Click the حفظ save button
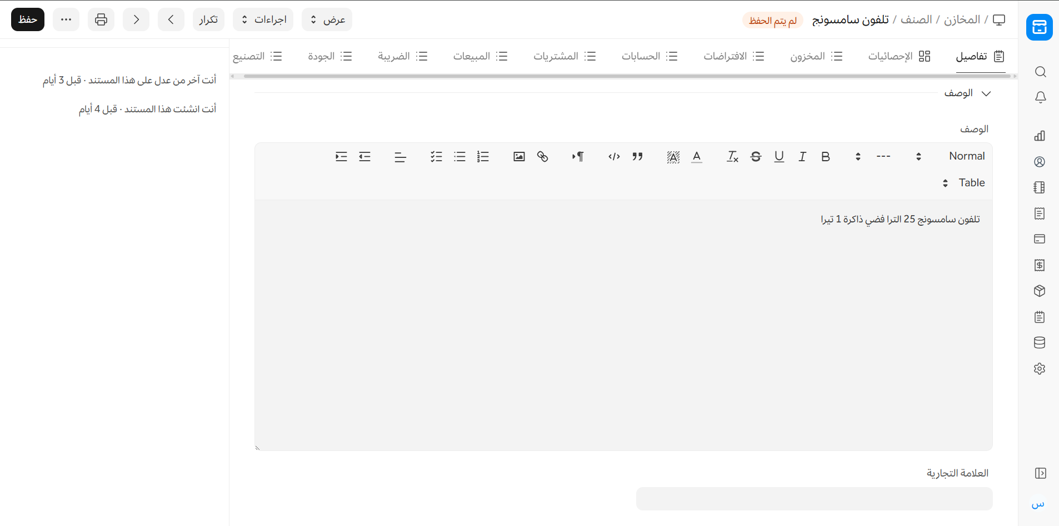 coord(28,20)
